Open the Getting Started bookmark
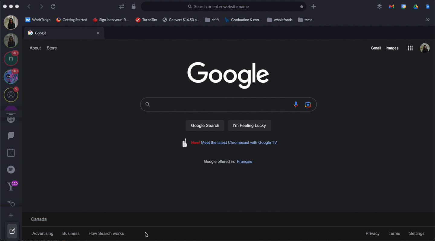This screenshot has height=241, width=435. pos(72,20)
